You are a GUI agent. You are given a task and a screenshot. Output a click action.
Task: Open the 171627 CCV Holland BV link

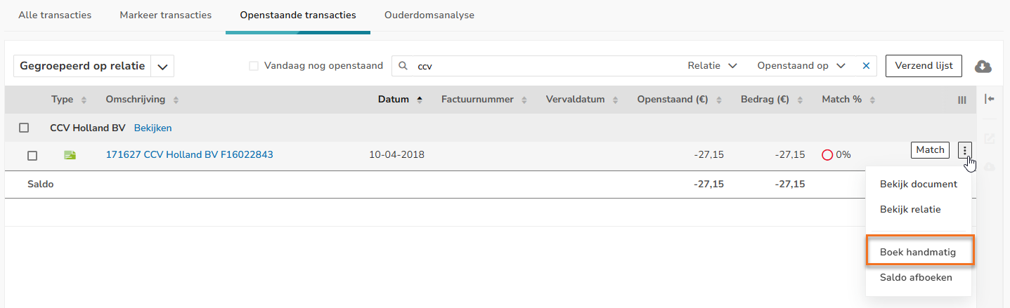[x=190, y=155]
